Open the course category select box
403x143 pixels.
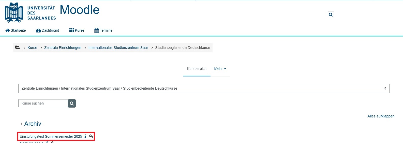tap(204, 88)
